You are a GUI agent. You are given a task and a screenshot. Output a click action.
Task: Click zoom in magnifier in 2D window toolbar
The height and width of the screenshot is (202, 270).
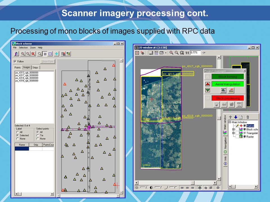pyautogui.click(x=171, y=53)
